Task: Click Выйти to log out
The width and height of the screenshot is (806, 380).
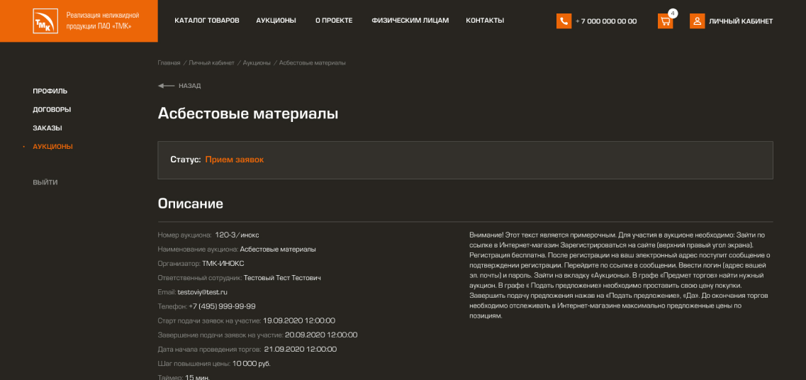Action: (x=45, y=182)
